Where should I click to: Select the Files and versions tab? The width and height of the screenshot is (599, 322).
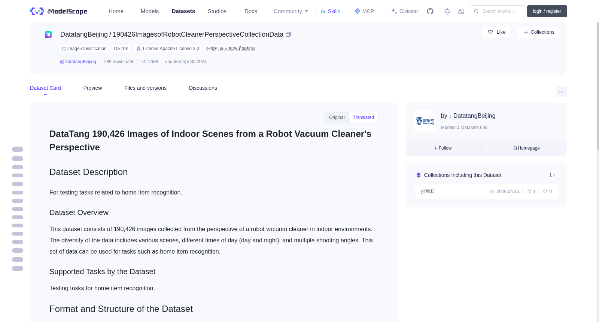click(145, 88)
